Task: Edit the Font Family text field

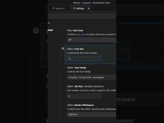Action: 92,78
